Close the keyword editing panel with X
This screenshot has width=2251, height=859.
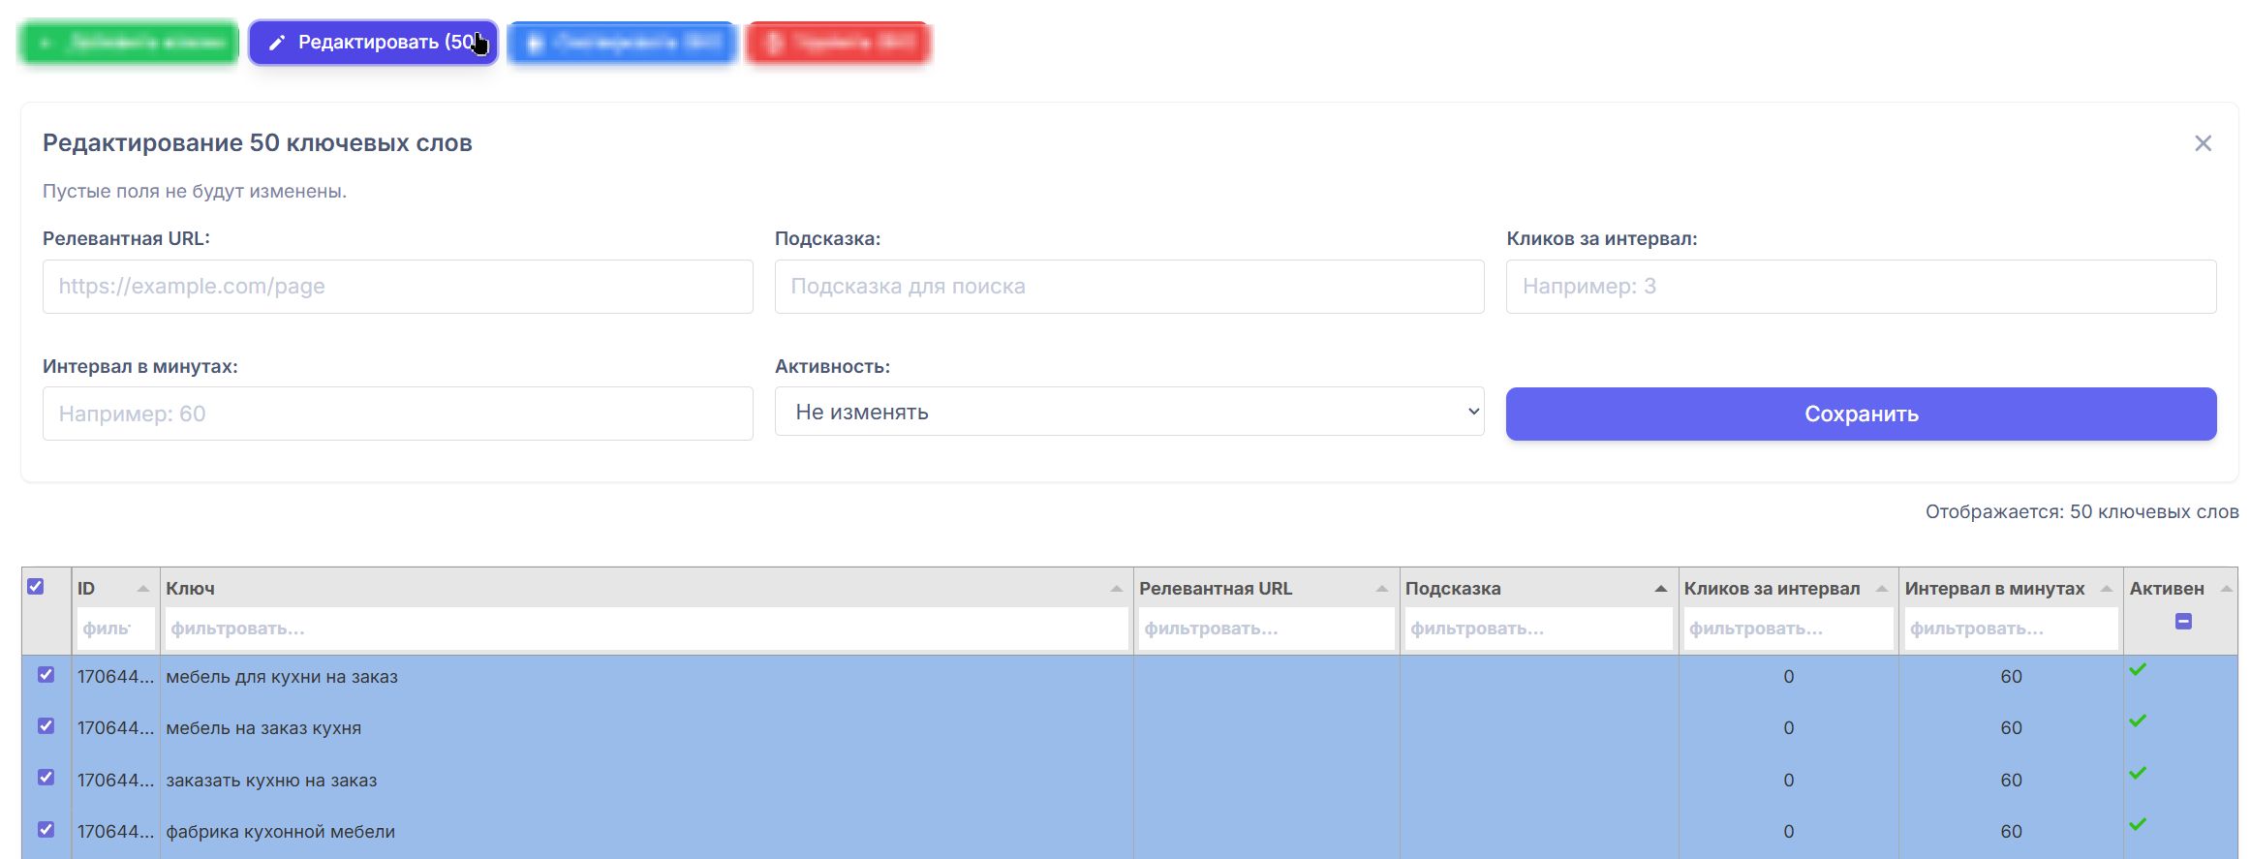(2203, 143)
